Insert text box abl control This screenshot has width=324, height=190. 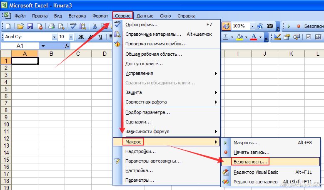click(x=318, y=37)
